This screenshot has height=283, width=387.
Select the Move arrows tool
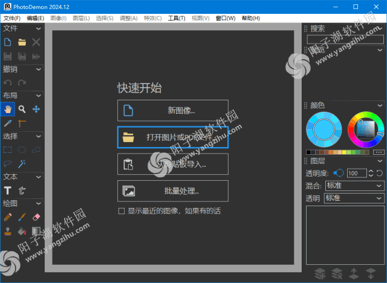click(x=36, y=109)
